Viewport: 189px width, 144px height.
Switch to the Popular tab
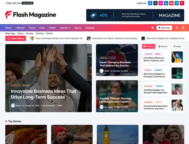click(x=163, y=46)
